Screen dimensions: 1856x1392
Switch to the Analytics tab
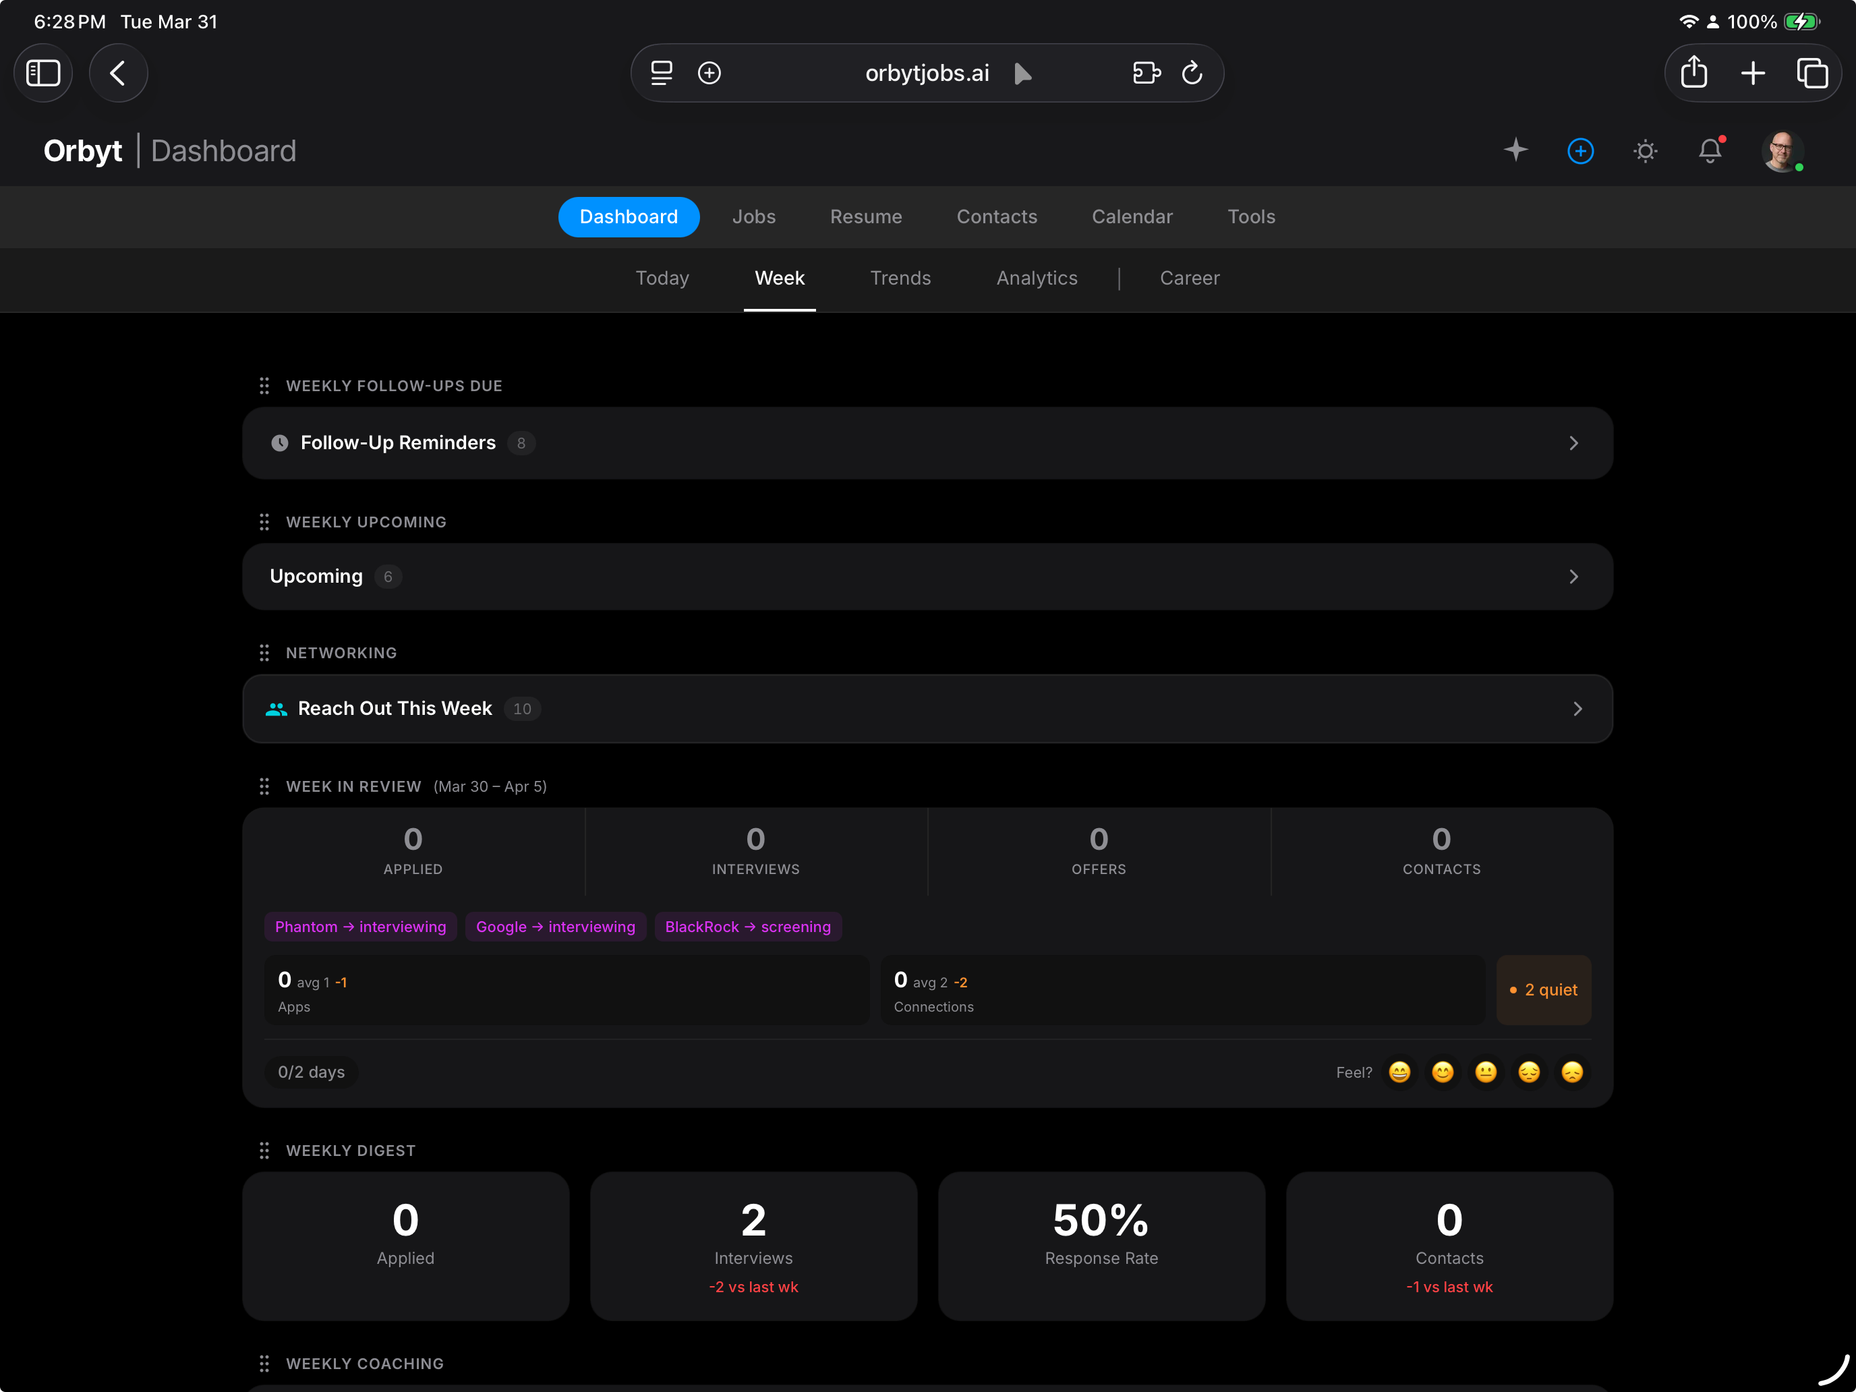point(1037,278)
